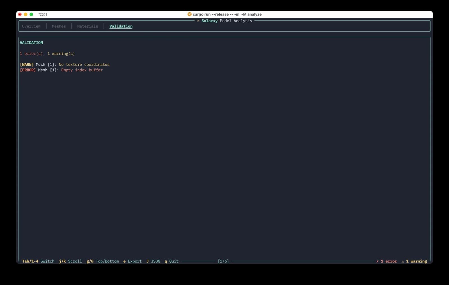Viewport: 449px width, 285px height.
Task: Click the VALIDATION section heading
Action: 31,43
